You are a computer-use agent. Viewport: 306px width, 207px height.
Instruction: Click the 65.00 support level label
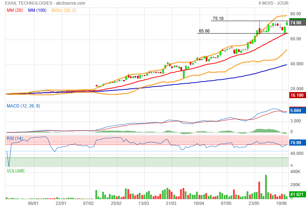204,31
